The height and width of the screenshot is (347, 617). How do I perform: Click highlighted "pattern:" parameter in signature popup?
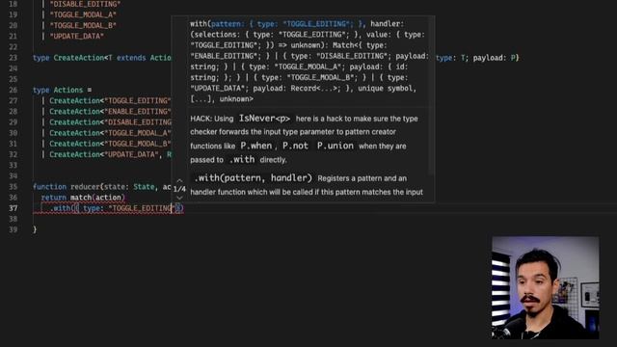[x=228, y=24]
